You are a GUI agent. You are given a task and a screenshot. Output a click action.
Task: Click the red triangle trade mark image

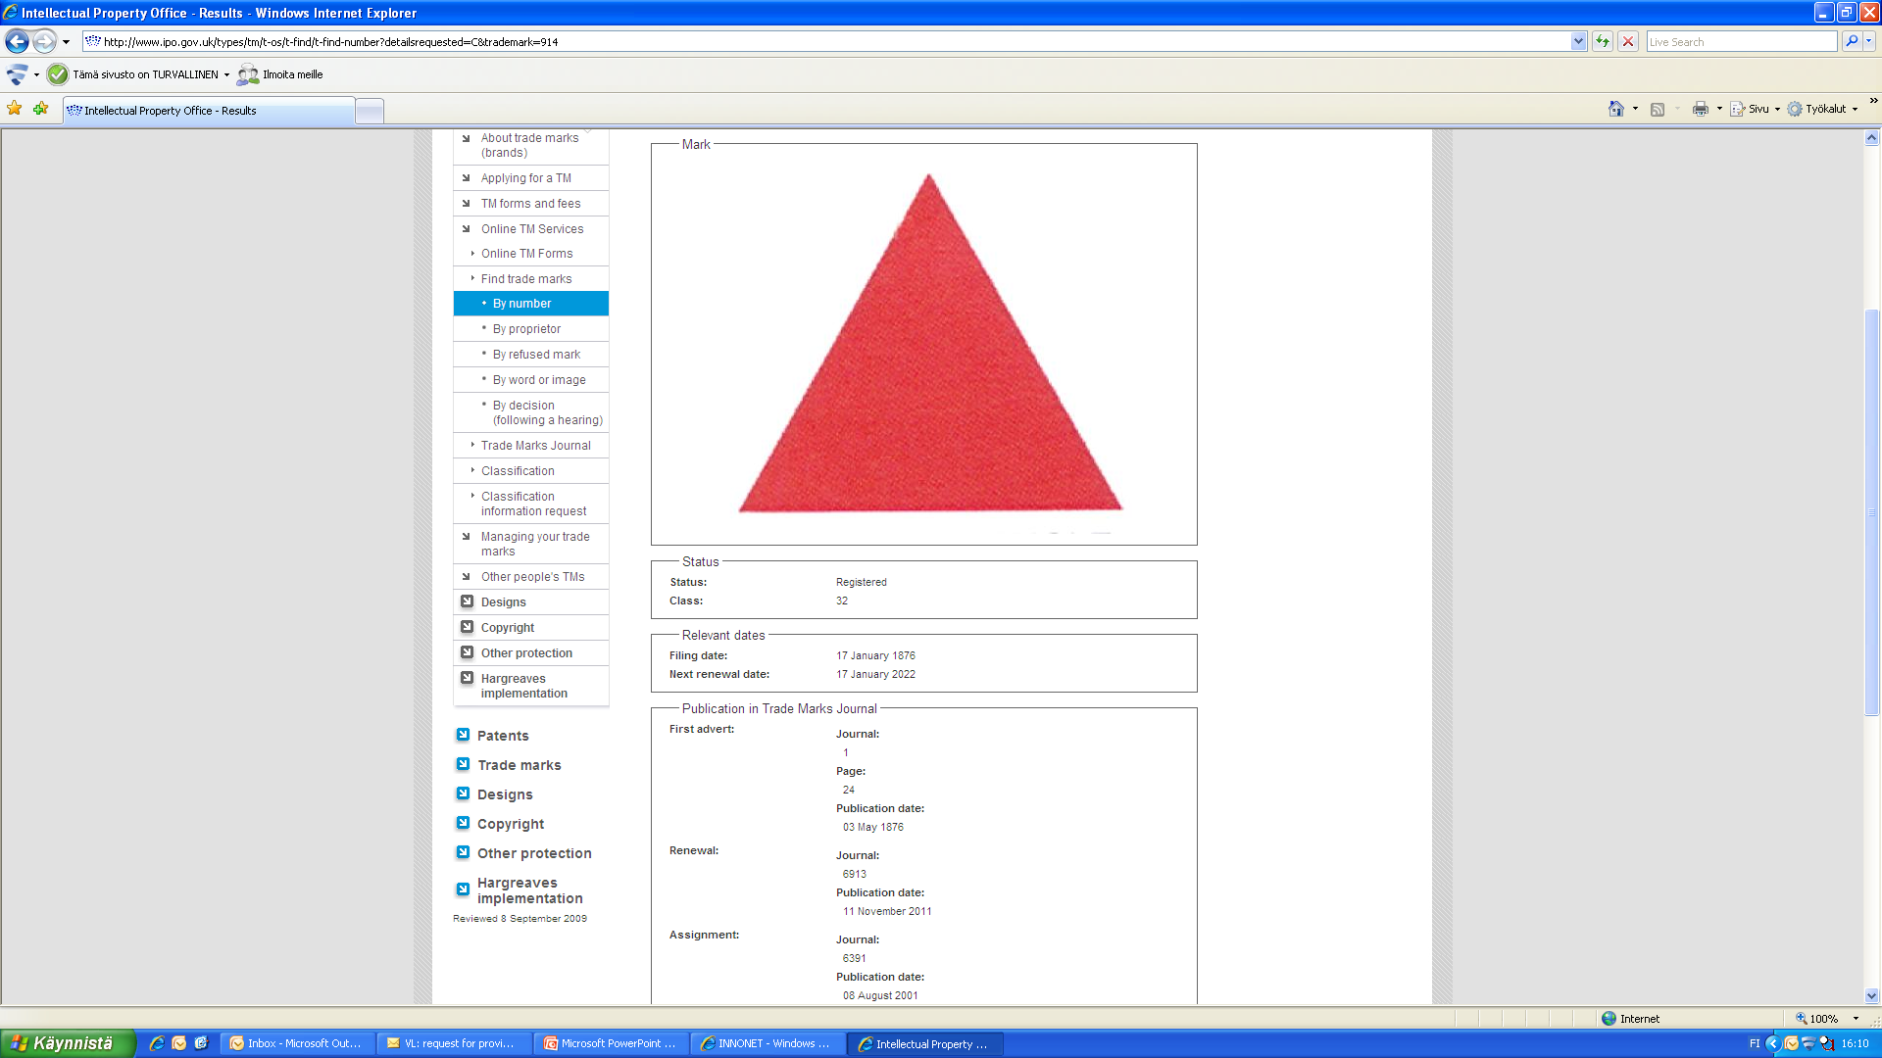(x=929, y=343)
